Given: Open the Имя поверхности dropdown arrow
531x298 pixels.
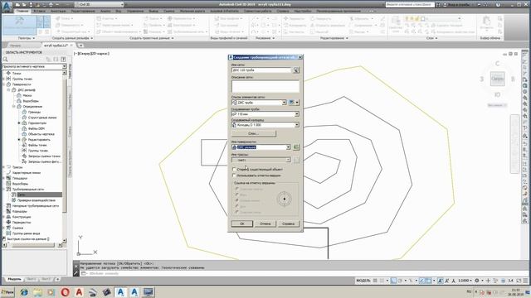Looking at the screenshot, I should (288, 147).
